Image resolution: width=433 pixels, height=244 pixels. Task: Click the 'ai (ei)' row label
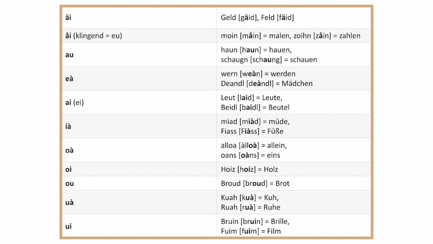pyautogui.click(x=75, y=103)
